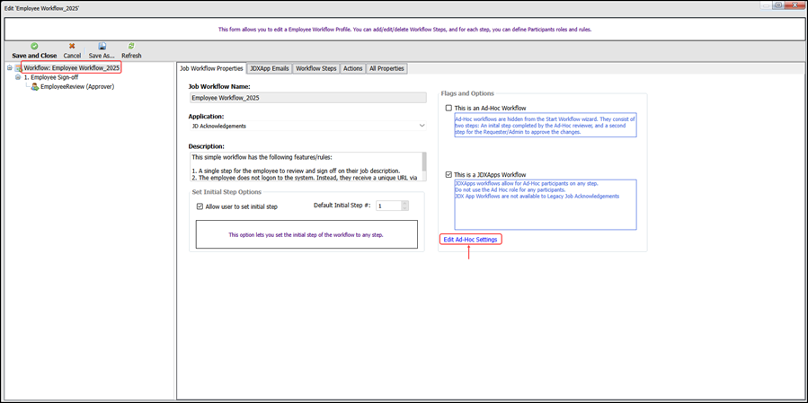Go to the Actions tab
Screen dimensions: 808x403
pos(352,68)
